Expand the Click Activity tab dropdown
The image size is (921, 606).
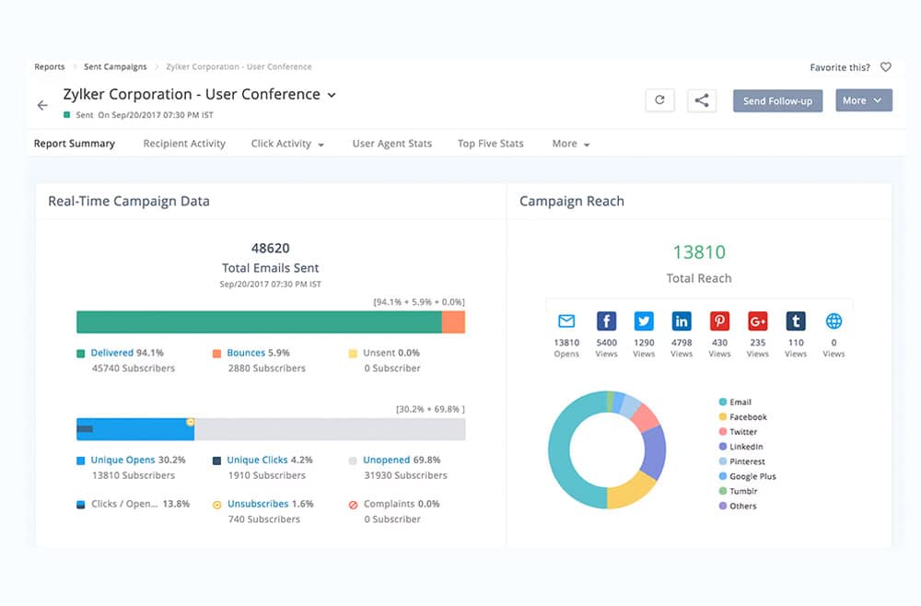pyautogui.click(x=321, y=145)
